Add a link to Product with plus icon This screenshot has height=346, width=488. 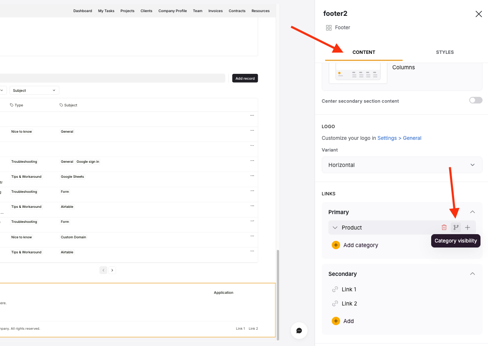coord(468,227)
